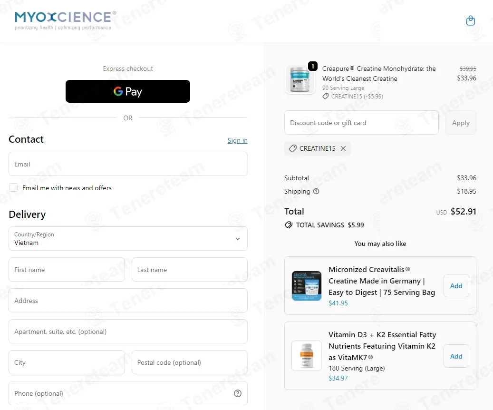Click the Phone (optional) field
The height and width of the screenshot is (410, 493).
(x=128, y=393)
